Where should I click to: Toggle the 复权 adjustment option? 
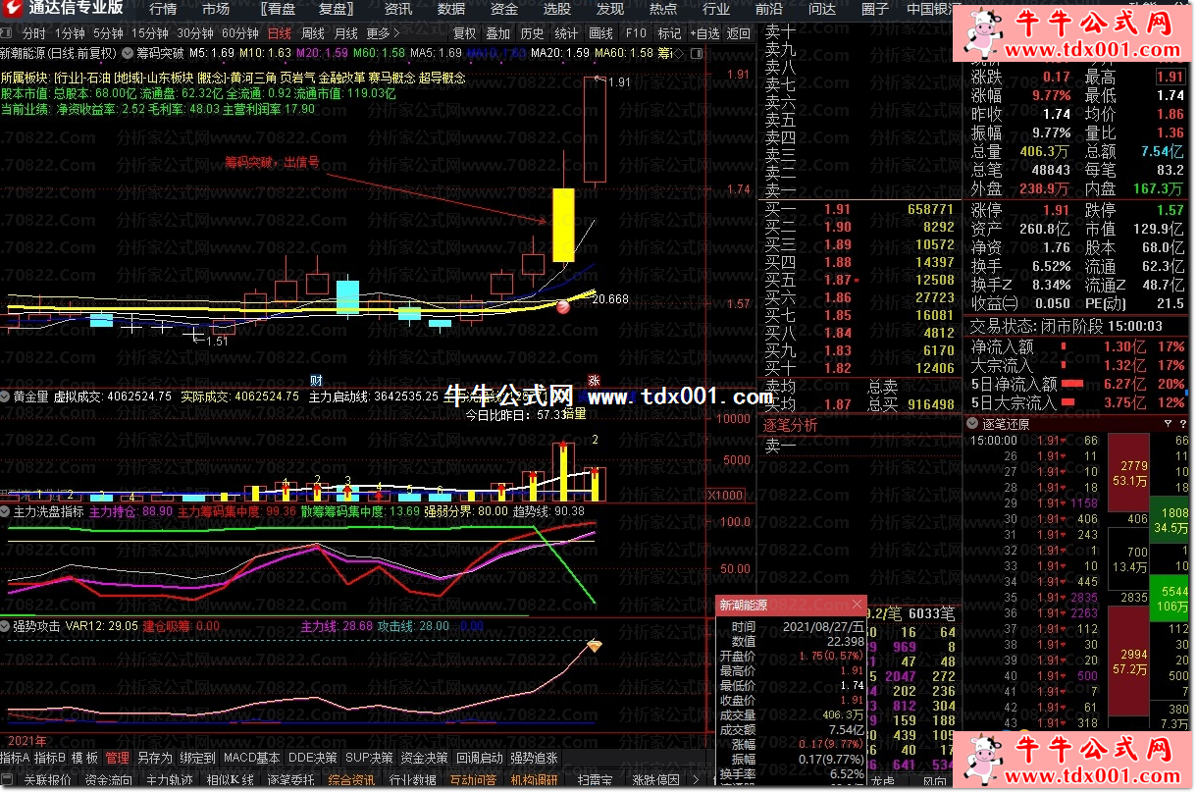(464, 32)
